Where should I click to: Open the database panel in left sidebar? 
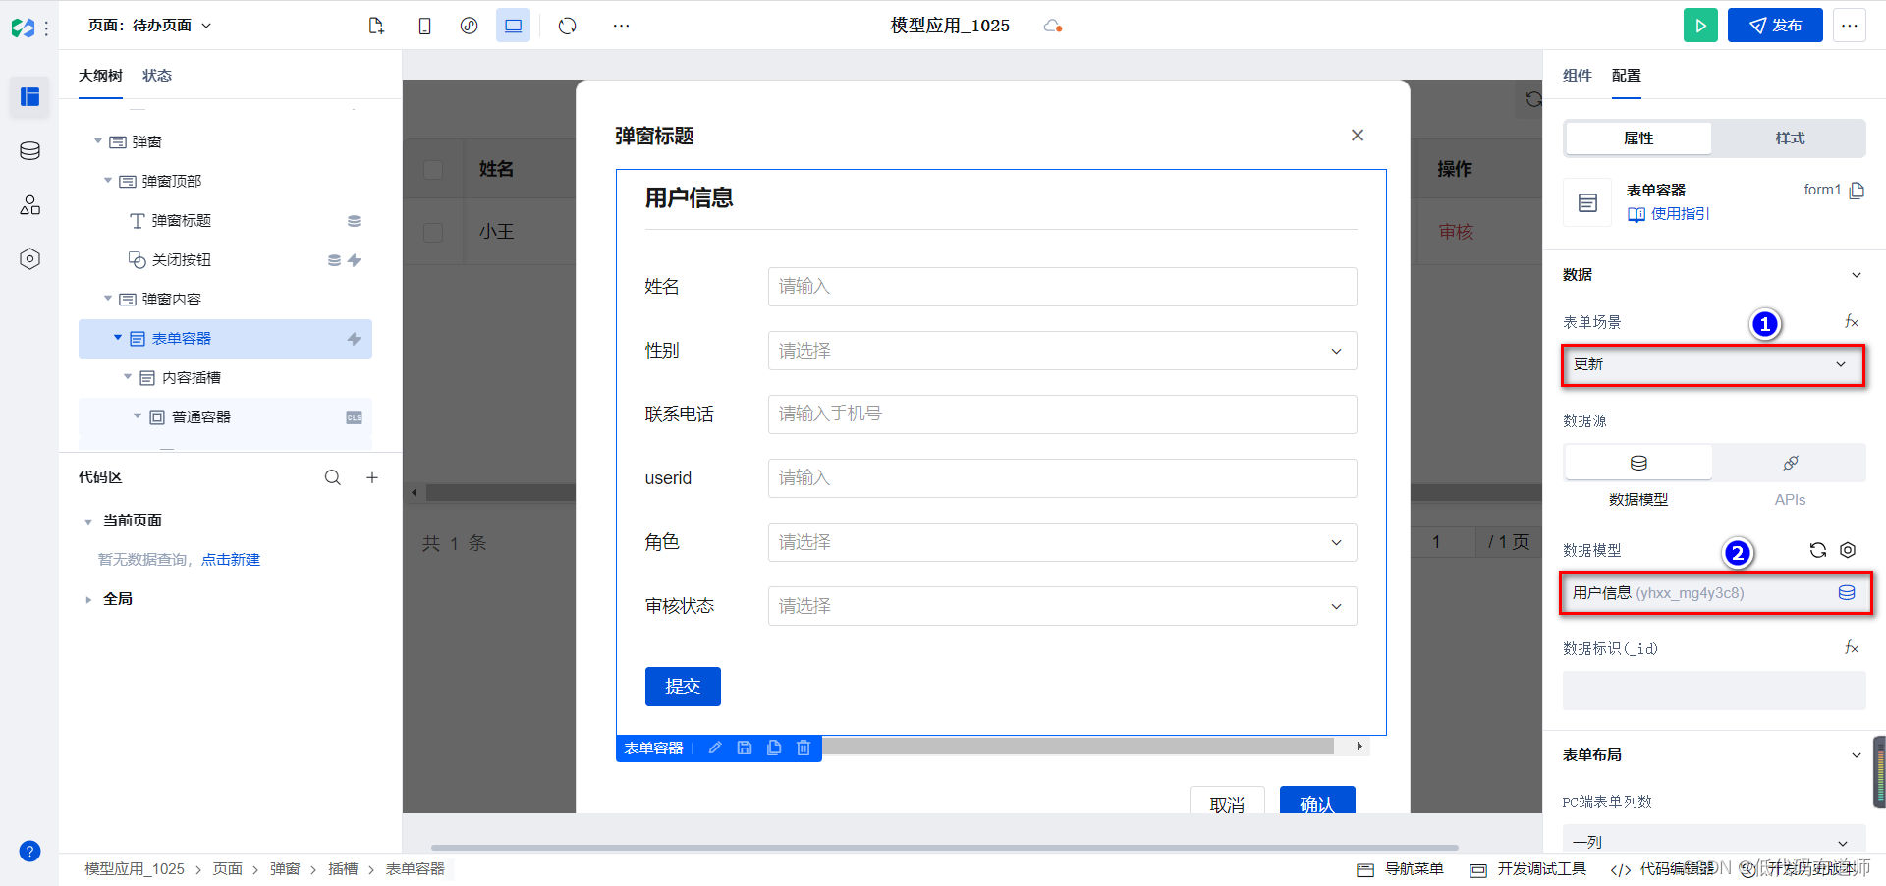point(29,150)
